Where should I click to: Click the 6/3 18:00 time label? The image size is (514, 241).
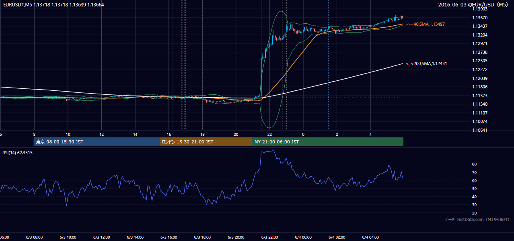point(202,237)
